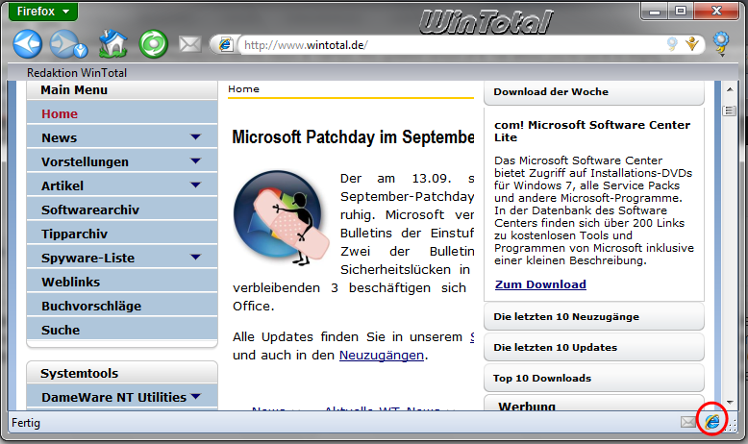This screenshot has width=748, height=444.
Task: Click the yellow figure bookmark icon in address bar
Action: tap(691, 44)
